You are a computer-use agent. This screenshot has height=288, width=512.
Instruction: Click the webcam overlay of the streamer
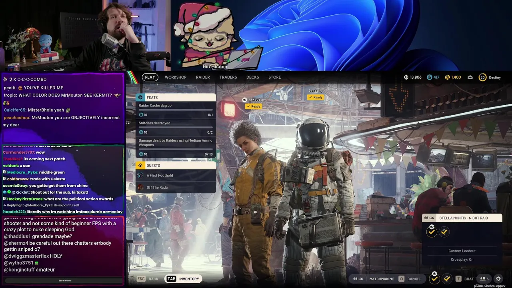[x=85, y=35]
